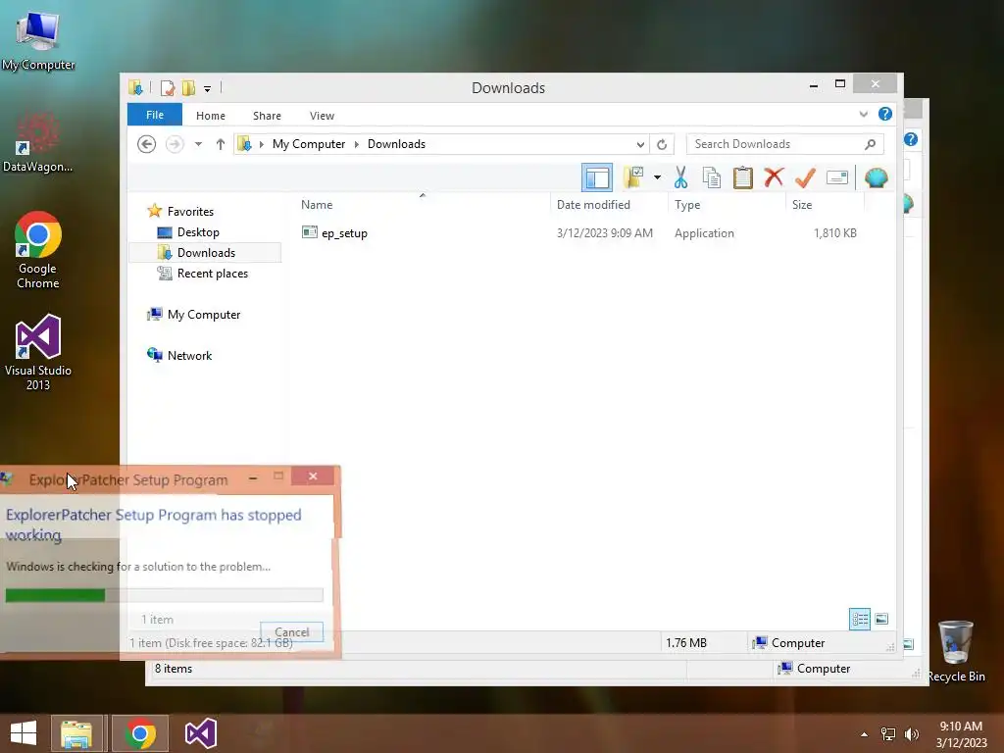Image resolution: width=1004 pixels, height=753 pixels.
Task: Cancel the ExplorerPatcher error dialog
Action: [x=291, y=631]
